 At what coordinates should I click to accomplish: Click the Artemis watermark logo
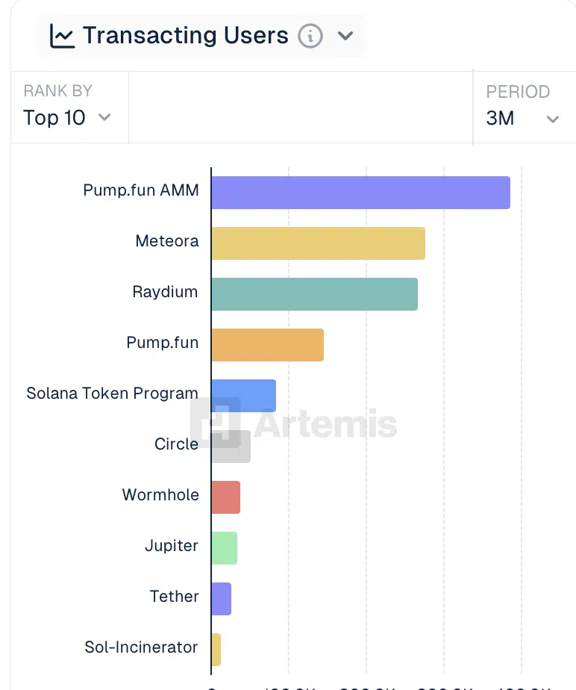click(x=293, y=423)
